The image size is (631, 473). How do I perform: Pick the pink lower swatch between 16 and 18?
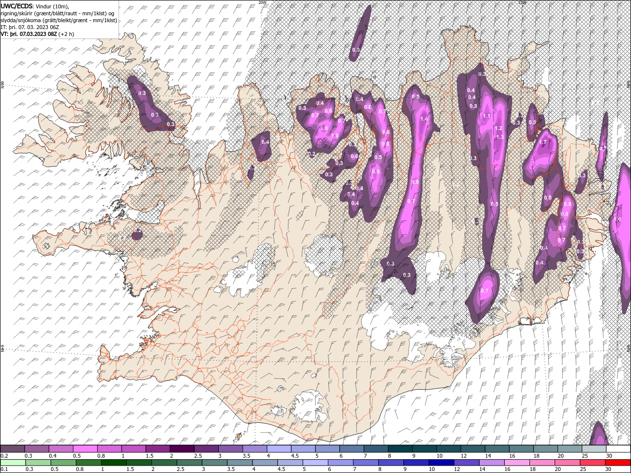coord(517,462)
